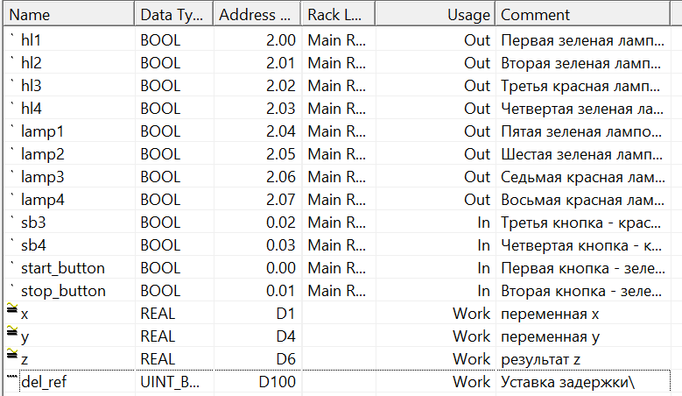Click comment 'Шестая зеленая ламп...'
The width and height of the screenshot is (682, 396).
[x=581, y=154]
